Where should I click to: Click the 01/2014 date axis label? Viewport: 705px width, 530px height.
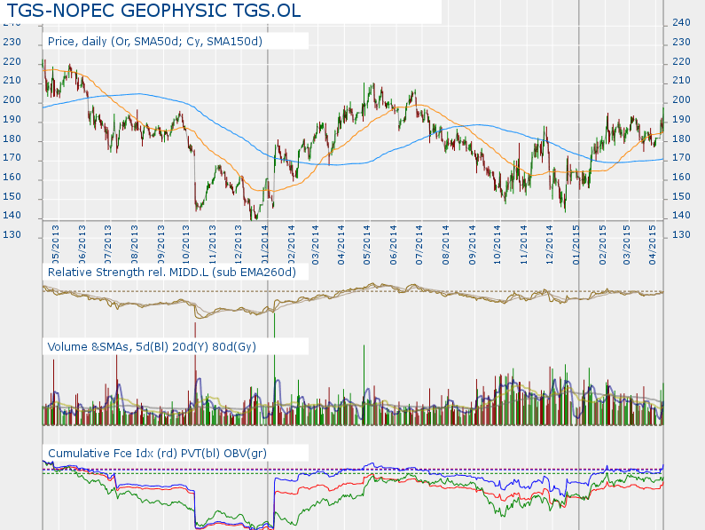click(x=264, y=244)
